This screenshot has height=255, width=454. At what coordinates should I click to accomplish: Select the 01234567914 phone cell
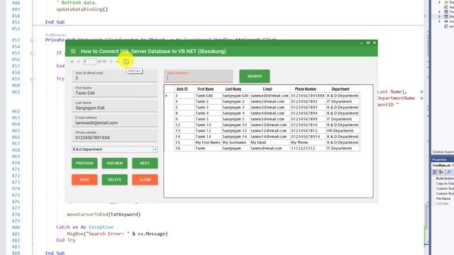coord(308,137)
